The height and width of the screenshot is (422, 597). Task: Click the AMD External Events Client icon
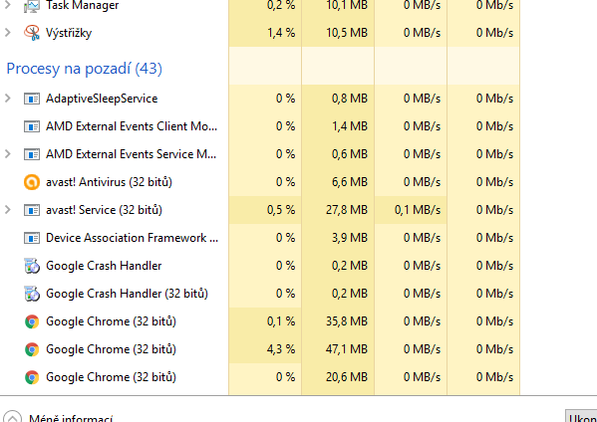pos(32,126)
